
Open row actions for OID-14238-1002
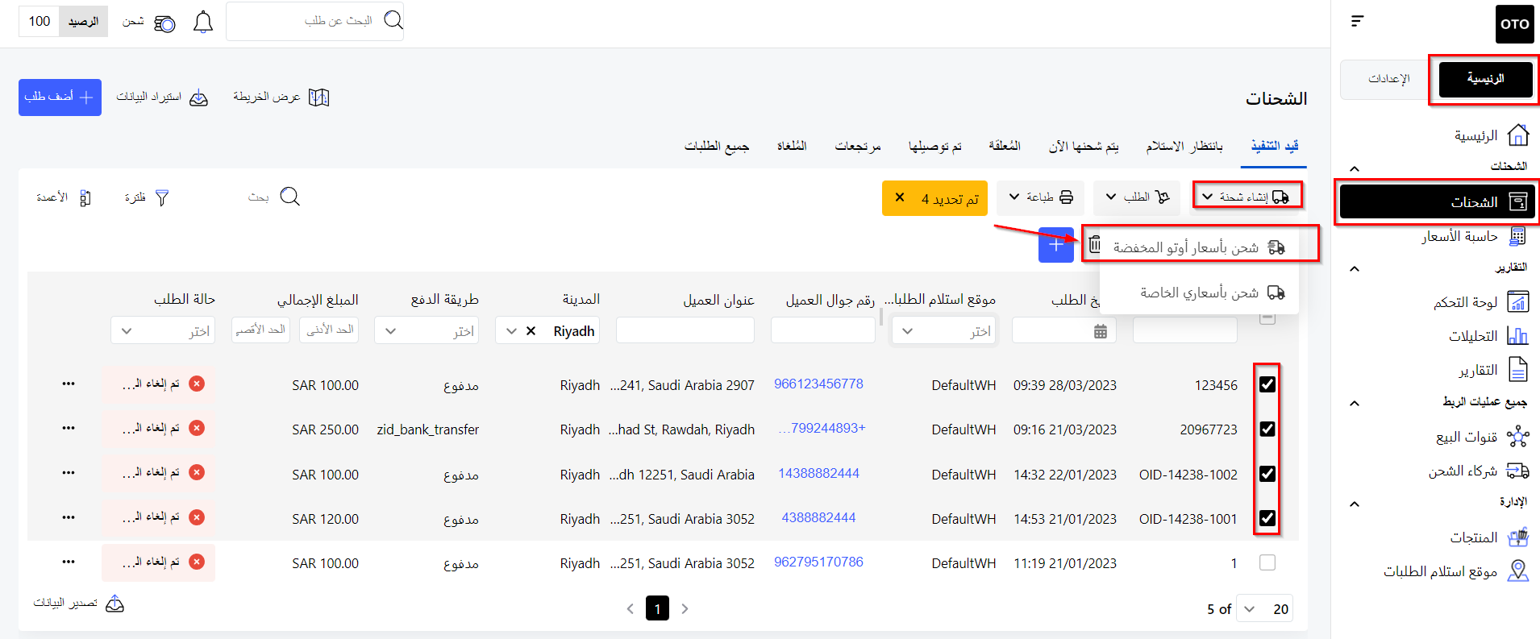[69, 473]
